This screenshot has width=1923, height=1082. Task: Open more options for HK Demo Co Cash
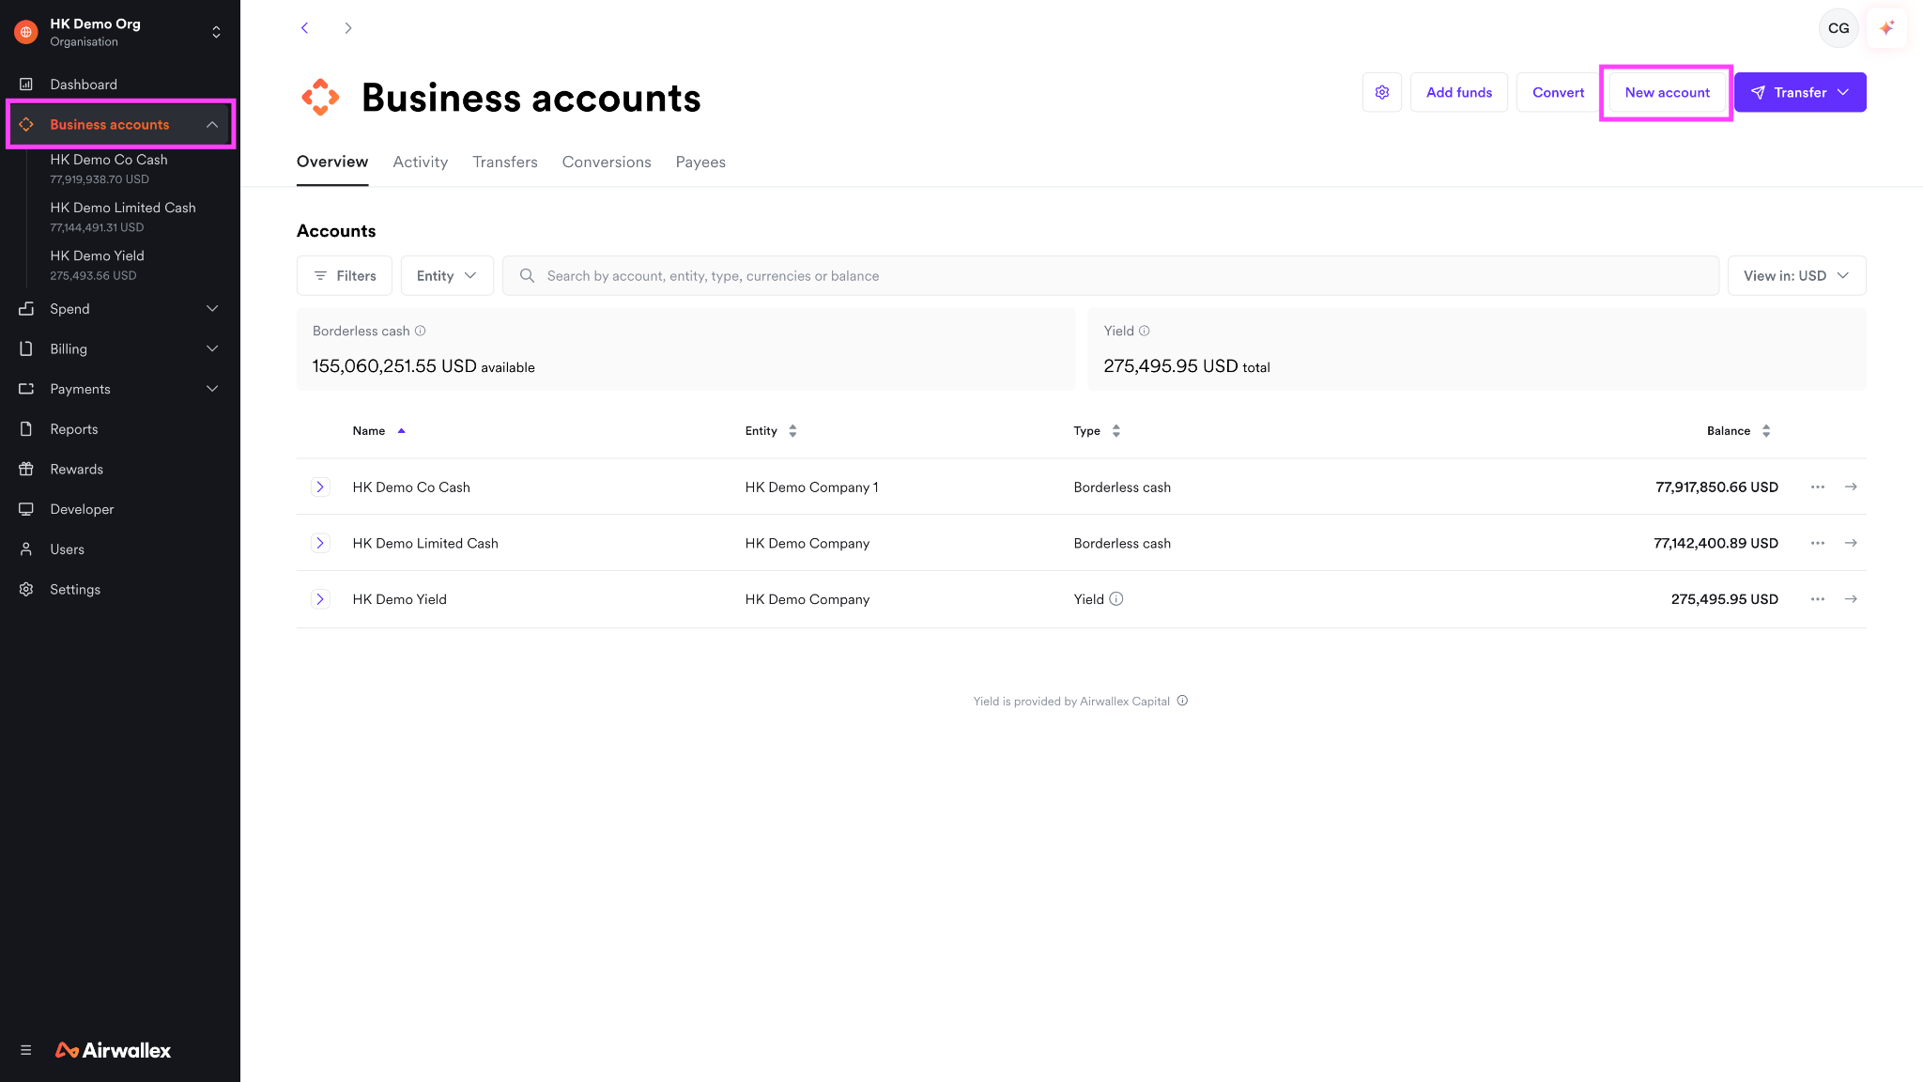coord(1818,487)
